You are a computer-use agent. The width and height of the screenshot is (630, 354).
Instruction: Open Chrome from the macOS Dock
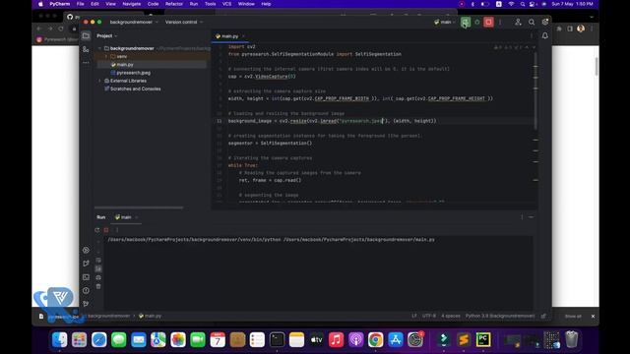click(x=375, y=340)
